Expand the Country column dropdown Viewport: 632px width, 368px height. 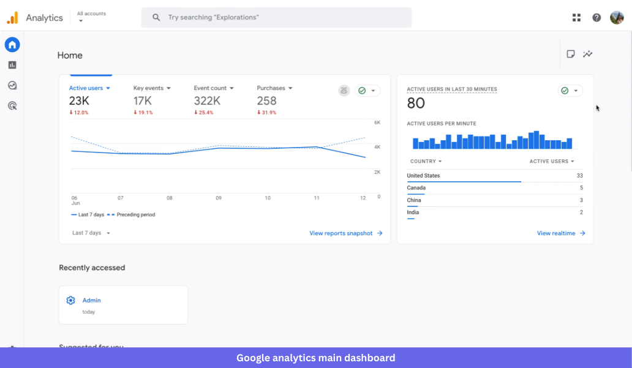pos(426,161)
